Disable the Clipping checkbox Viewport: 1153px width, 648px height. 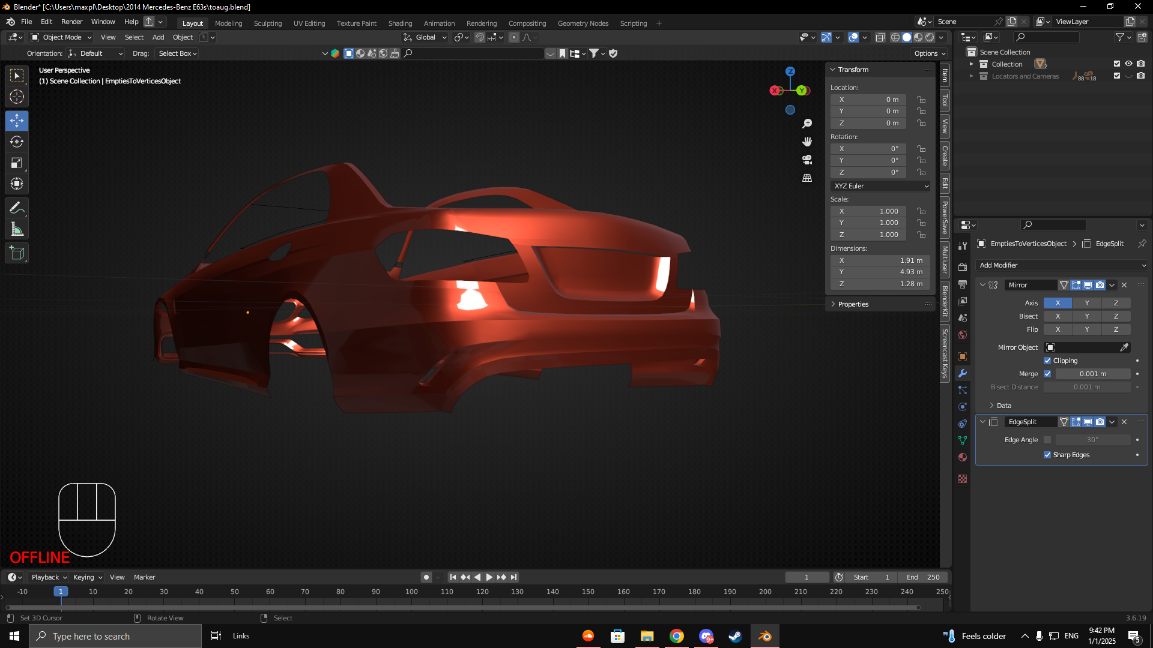(1047, 361)
